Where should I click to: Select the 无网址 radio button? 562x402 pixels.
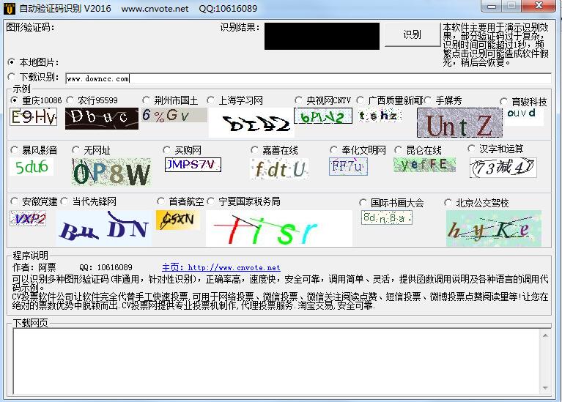[75, 150]
